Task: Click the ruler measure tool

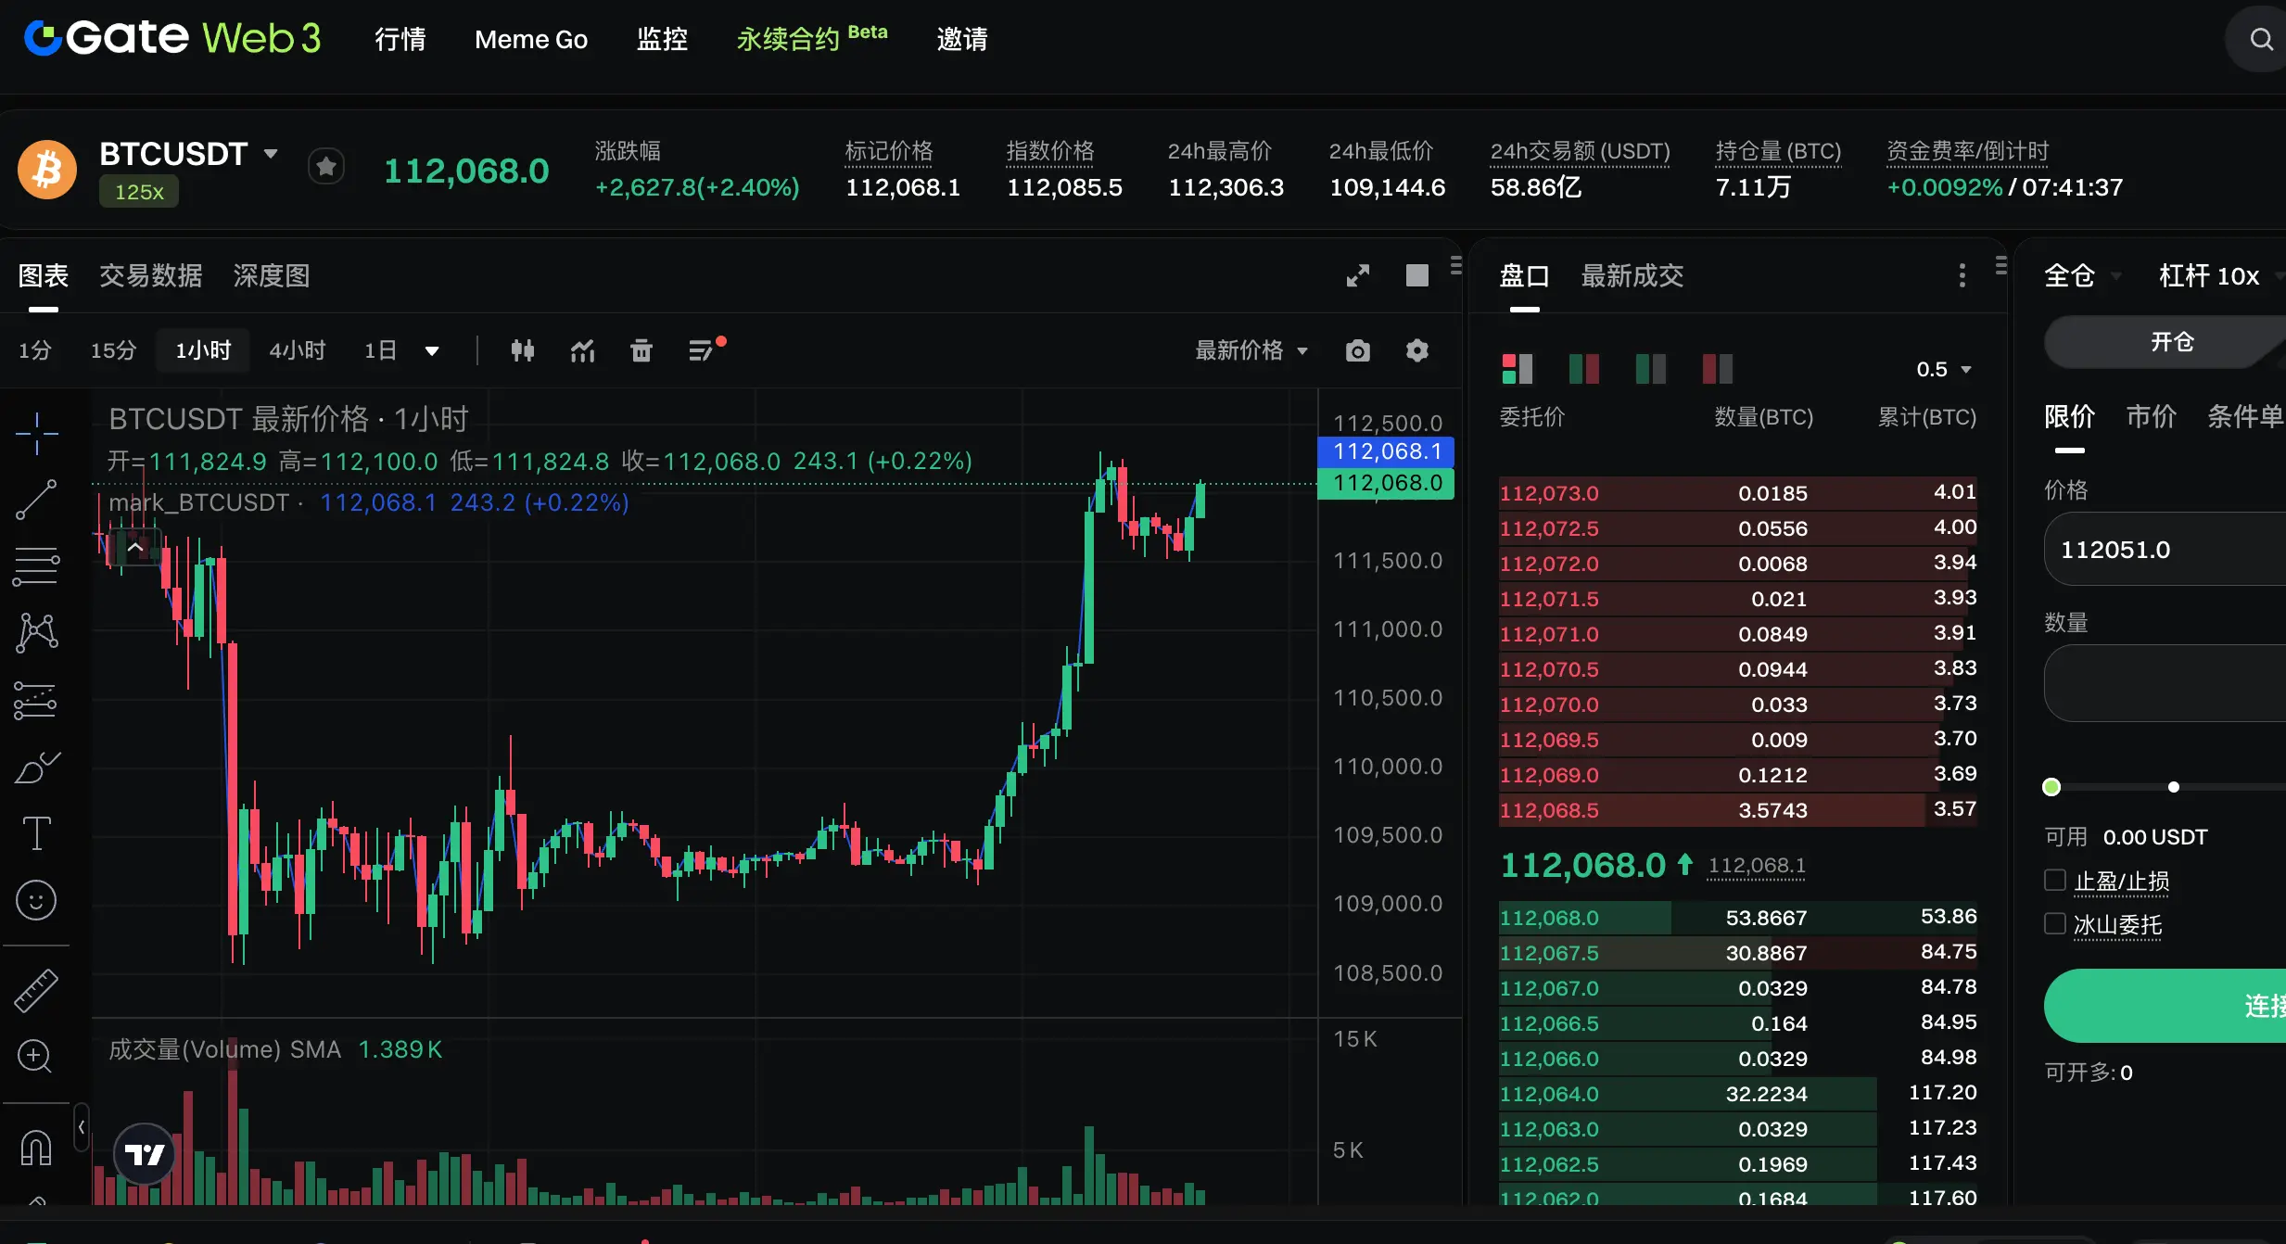Action: [x=36, y=990]
